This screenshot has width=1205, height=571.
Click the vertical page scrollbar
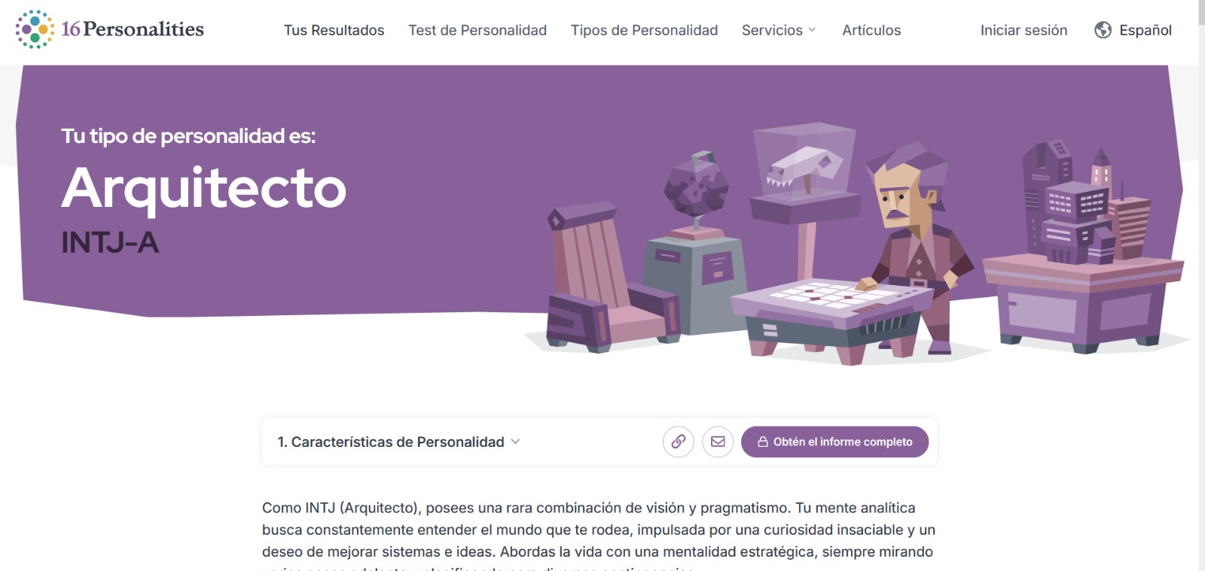tap(1201, 286)
